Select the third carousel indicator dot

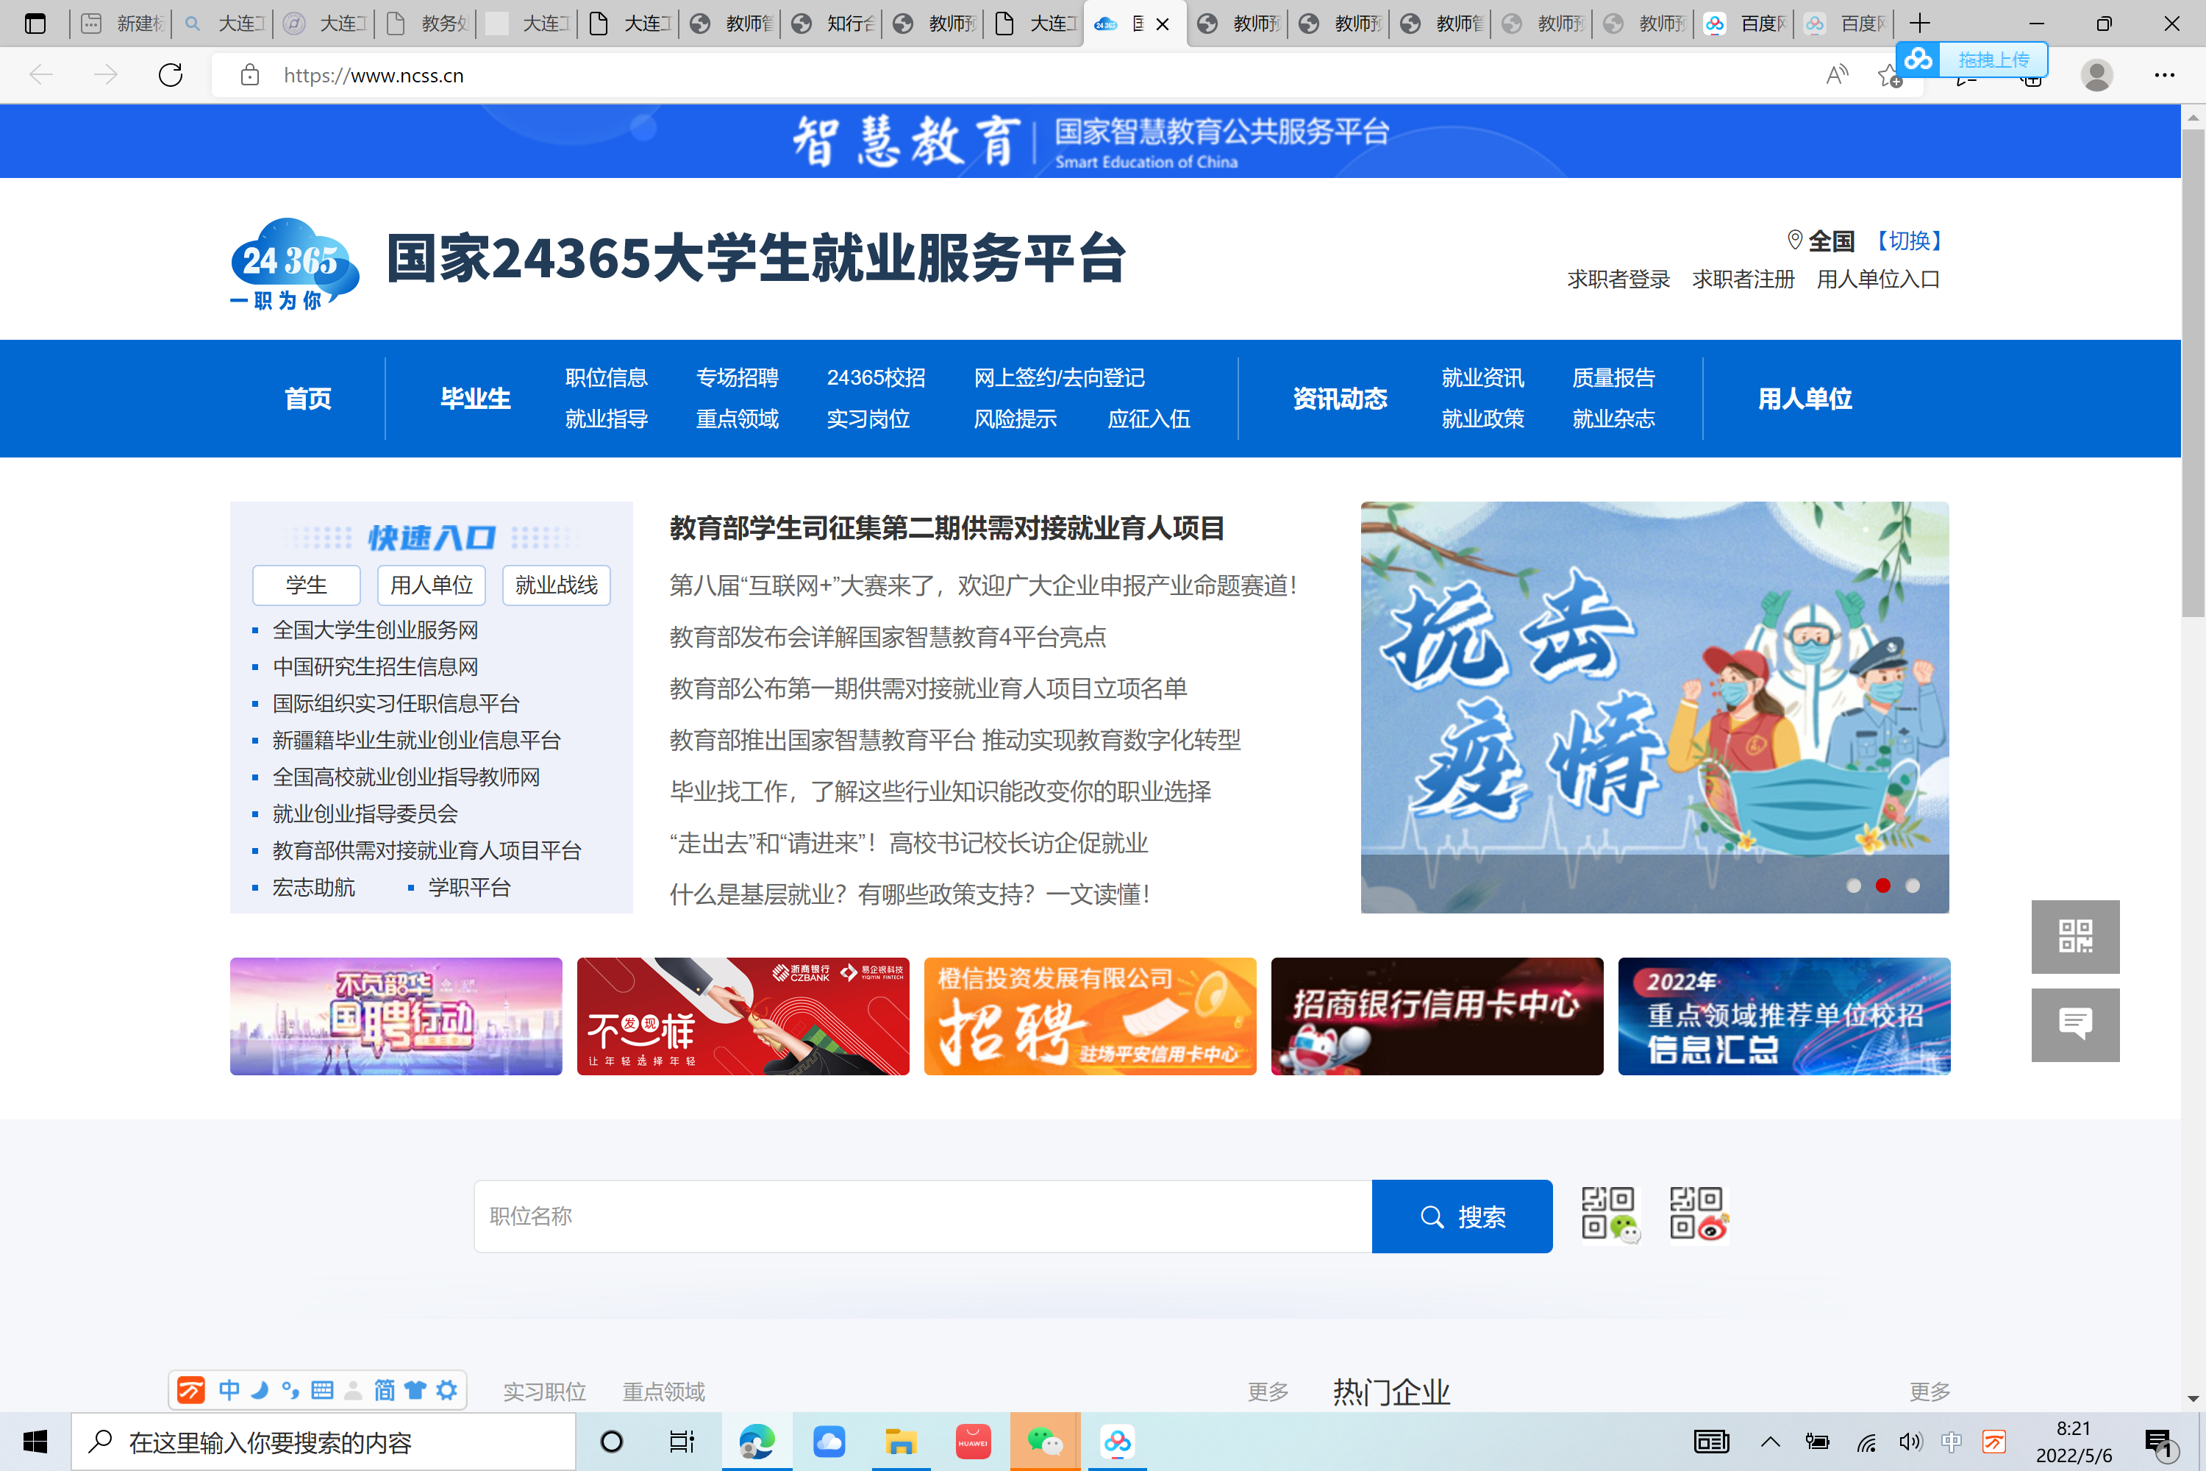pyautogui.click(x=1913, y=886)
